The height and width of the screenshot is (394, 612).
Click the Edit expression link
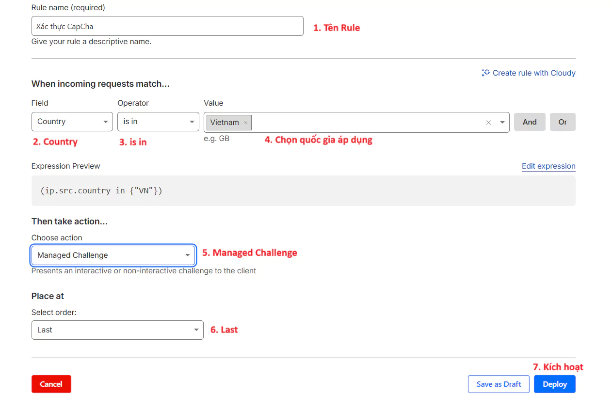(x=548, y=166)
